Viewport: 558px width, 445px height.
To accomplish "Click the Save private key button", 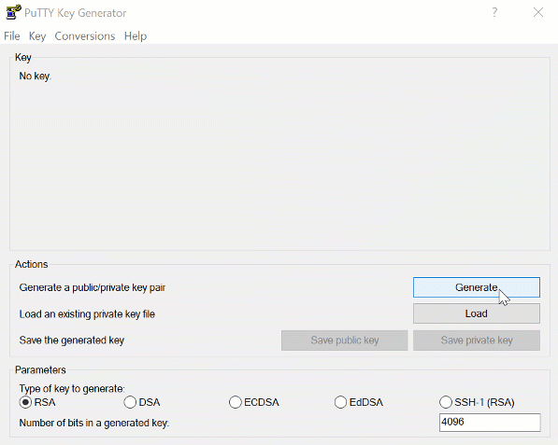I will [x=476, y=341].
